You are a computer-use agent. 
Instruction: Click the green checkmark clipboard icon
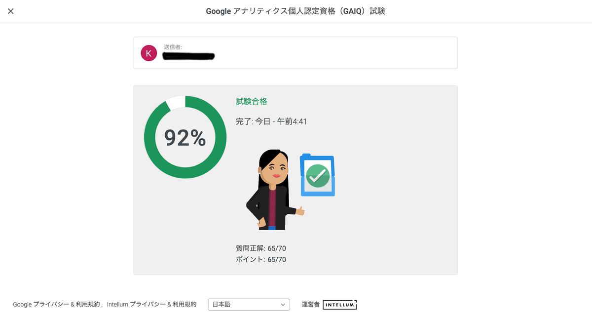coord(318,175)
